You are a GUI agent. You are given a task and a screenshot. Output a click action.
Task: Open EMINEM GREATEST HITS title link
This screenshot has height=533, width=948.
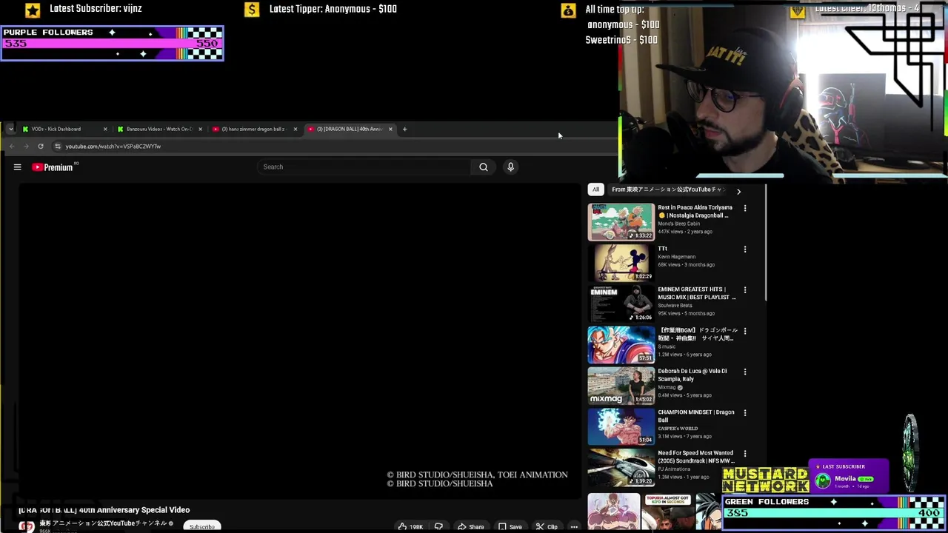click(x=696, y=293)
